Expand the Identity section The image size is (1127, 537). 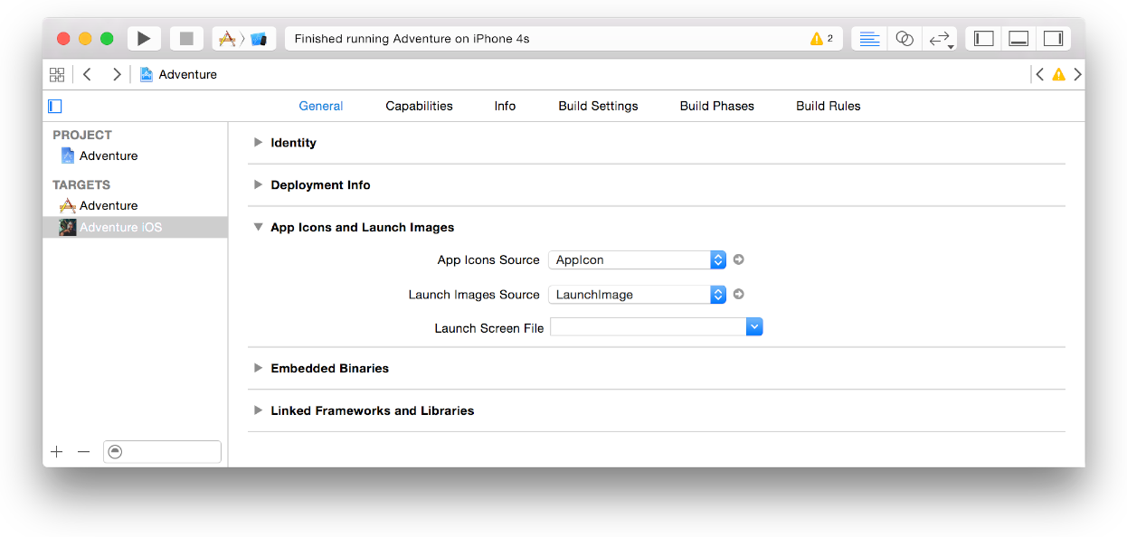(x=259, y=143)
